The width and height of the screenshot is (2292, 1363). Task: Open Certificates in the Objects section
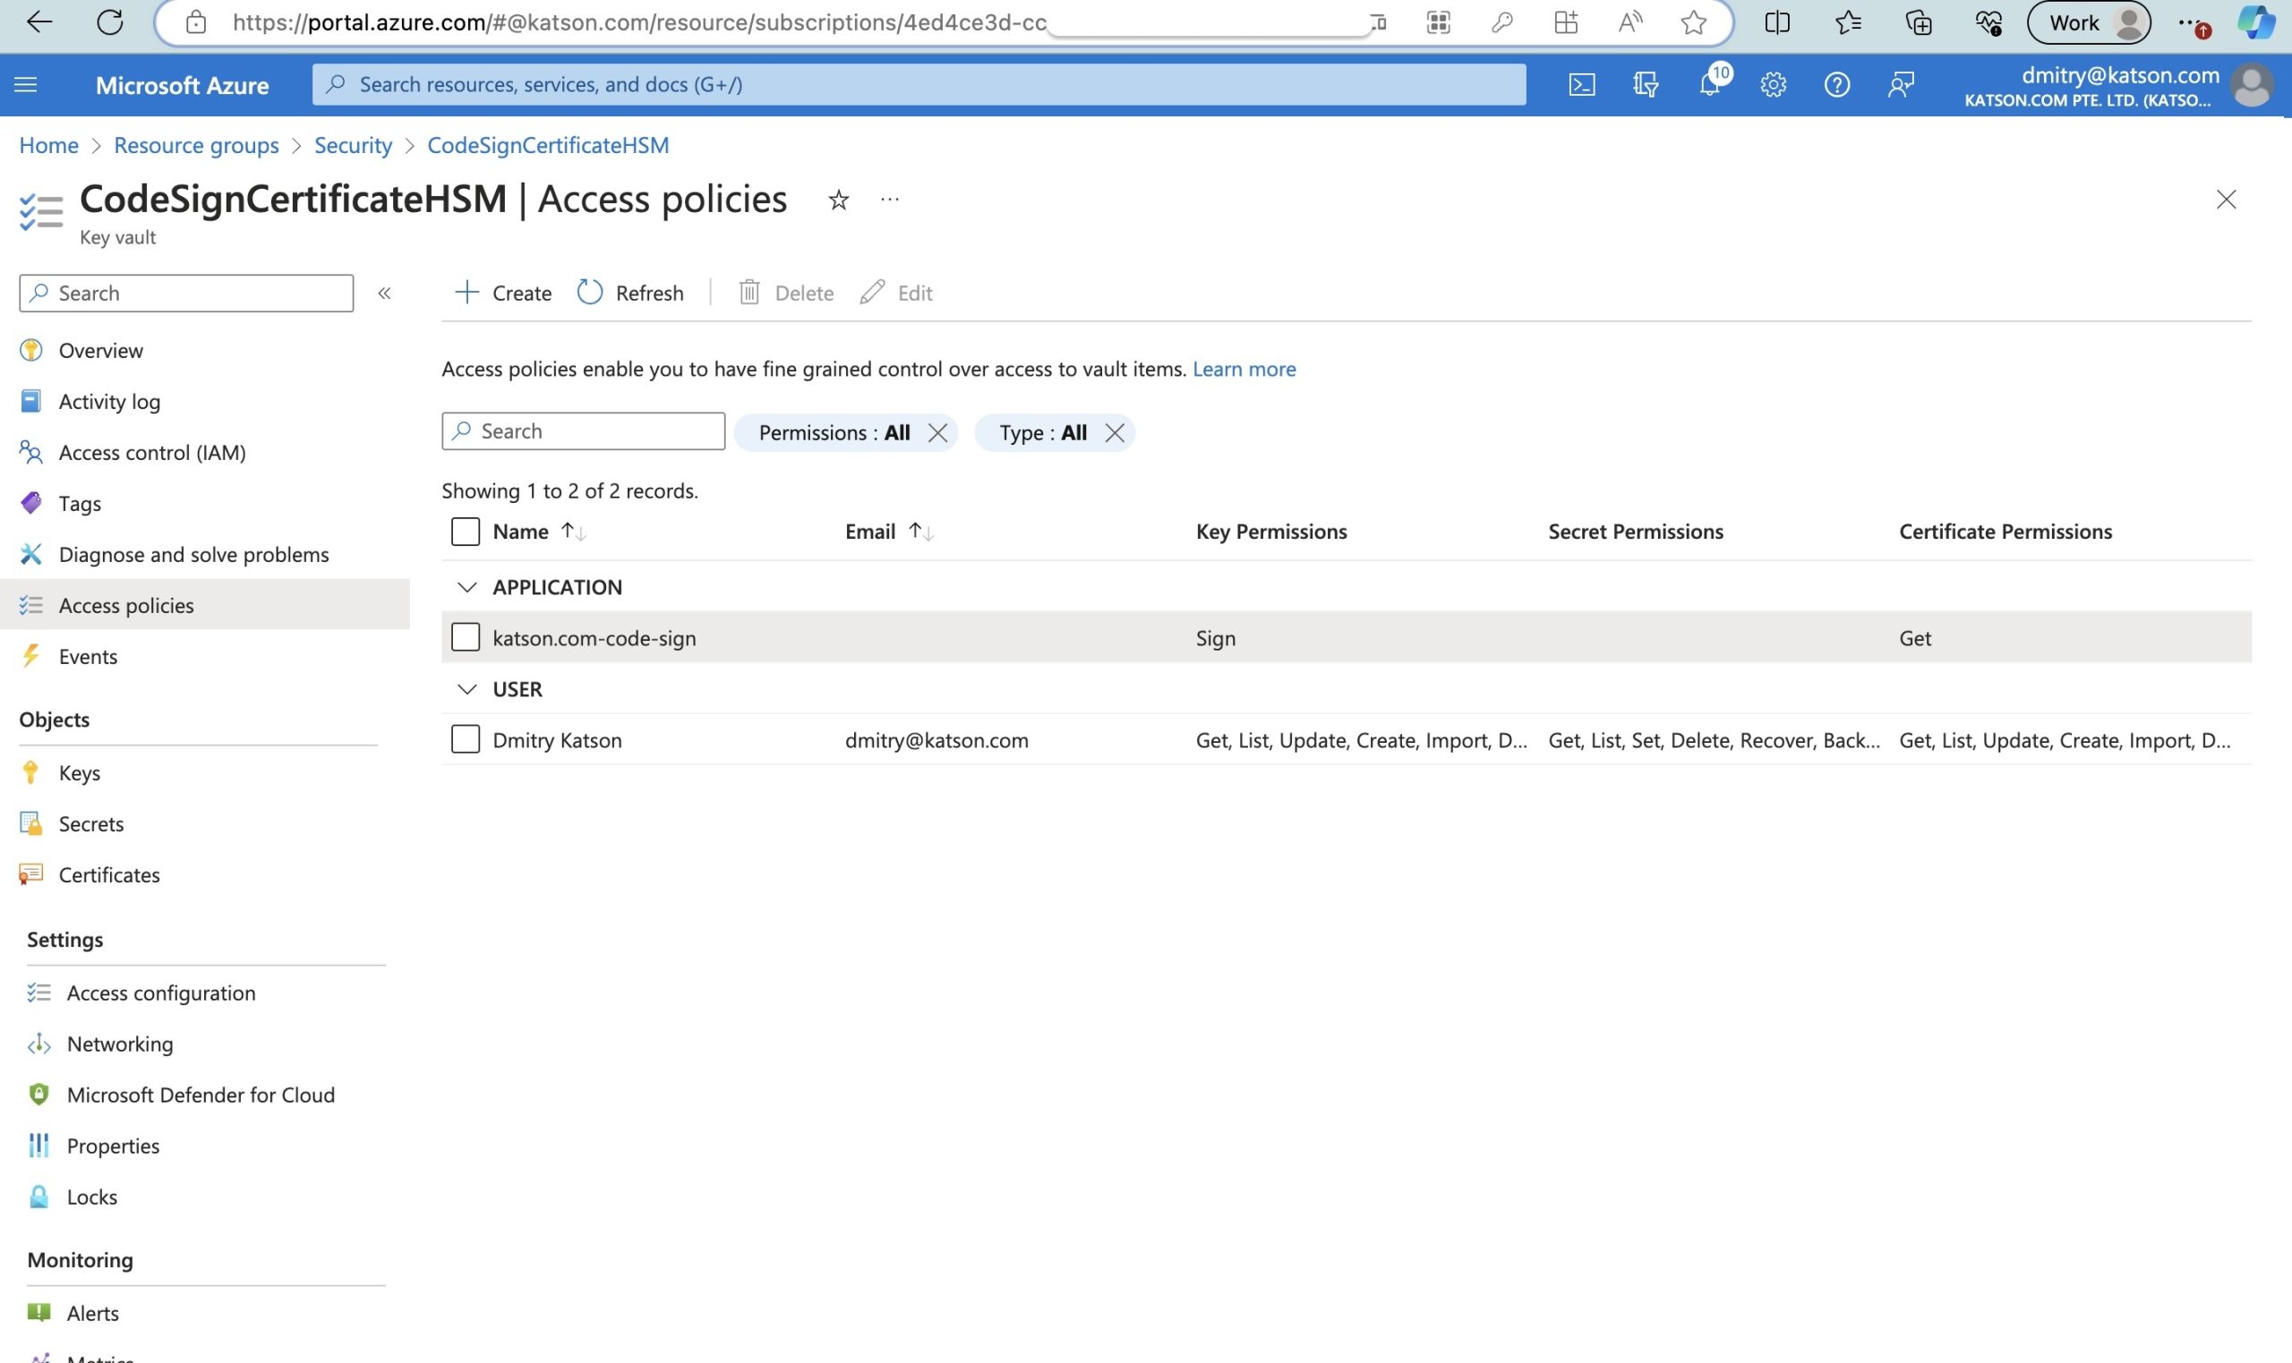pos(108,874)
